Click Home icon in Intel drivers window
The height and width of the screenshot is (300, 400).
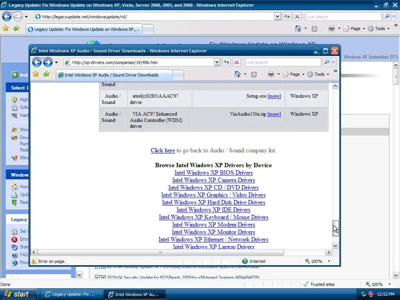click(x=237, y=74)
